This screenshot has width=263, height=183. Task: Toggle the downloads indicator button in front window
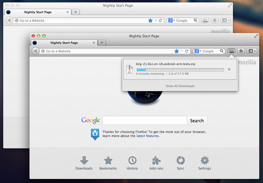pos(231,51)
